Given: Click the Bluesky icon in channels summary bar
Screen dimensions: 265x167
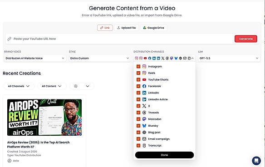Looking at the screenshot, I should (x=176, y=58).
